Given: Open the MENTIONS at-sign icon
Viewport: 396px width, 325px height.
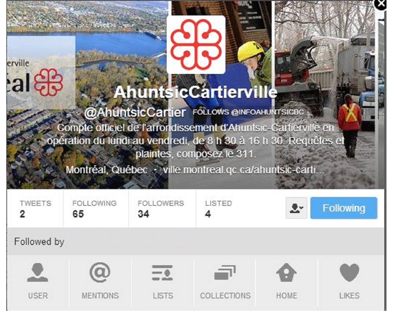Looking at the screenshot, I should coord(100,273).
